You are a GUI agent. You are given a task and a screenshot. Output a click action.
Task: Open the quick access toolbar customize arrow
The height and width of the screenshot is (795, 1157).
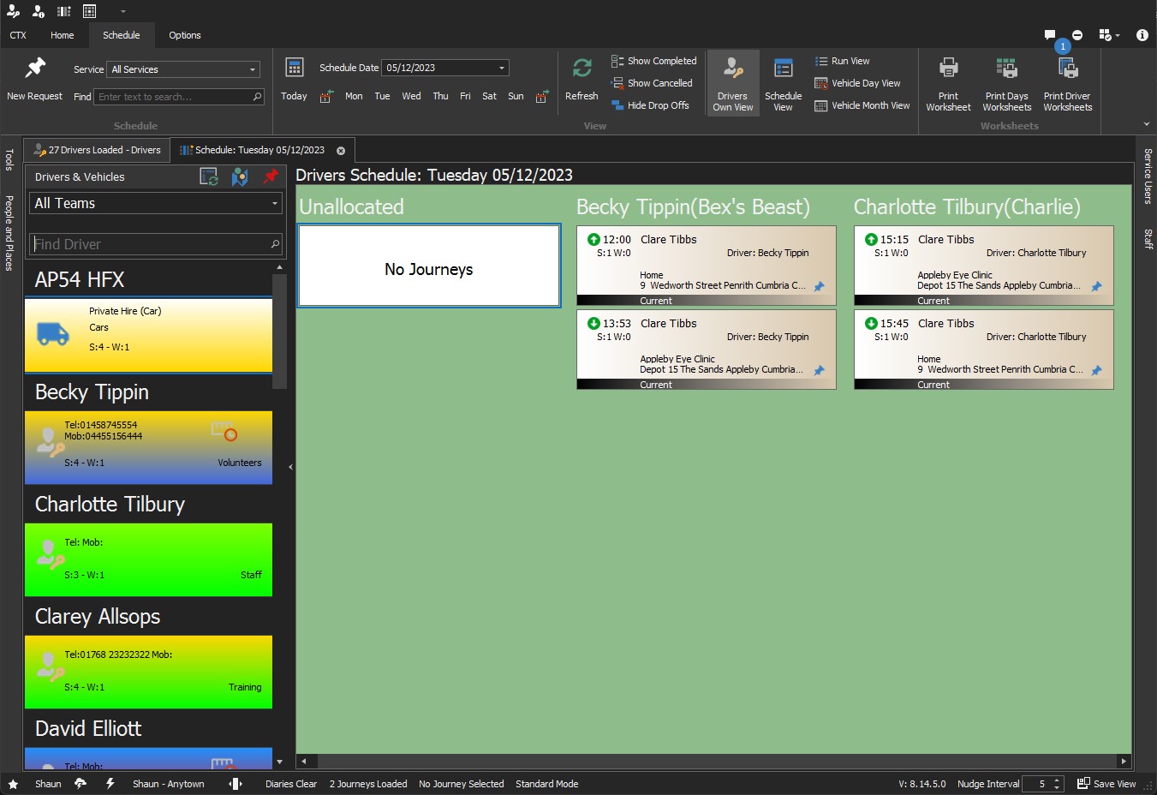(x=123, y=12)
